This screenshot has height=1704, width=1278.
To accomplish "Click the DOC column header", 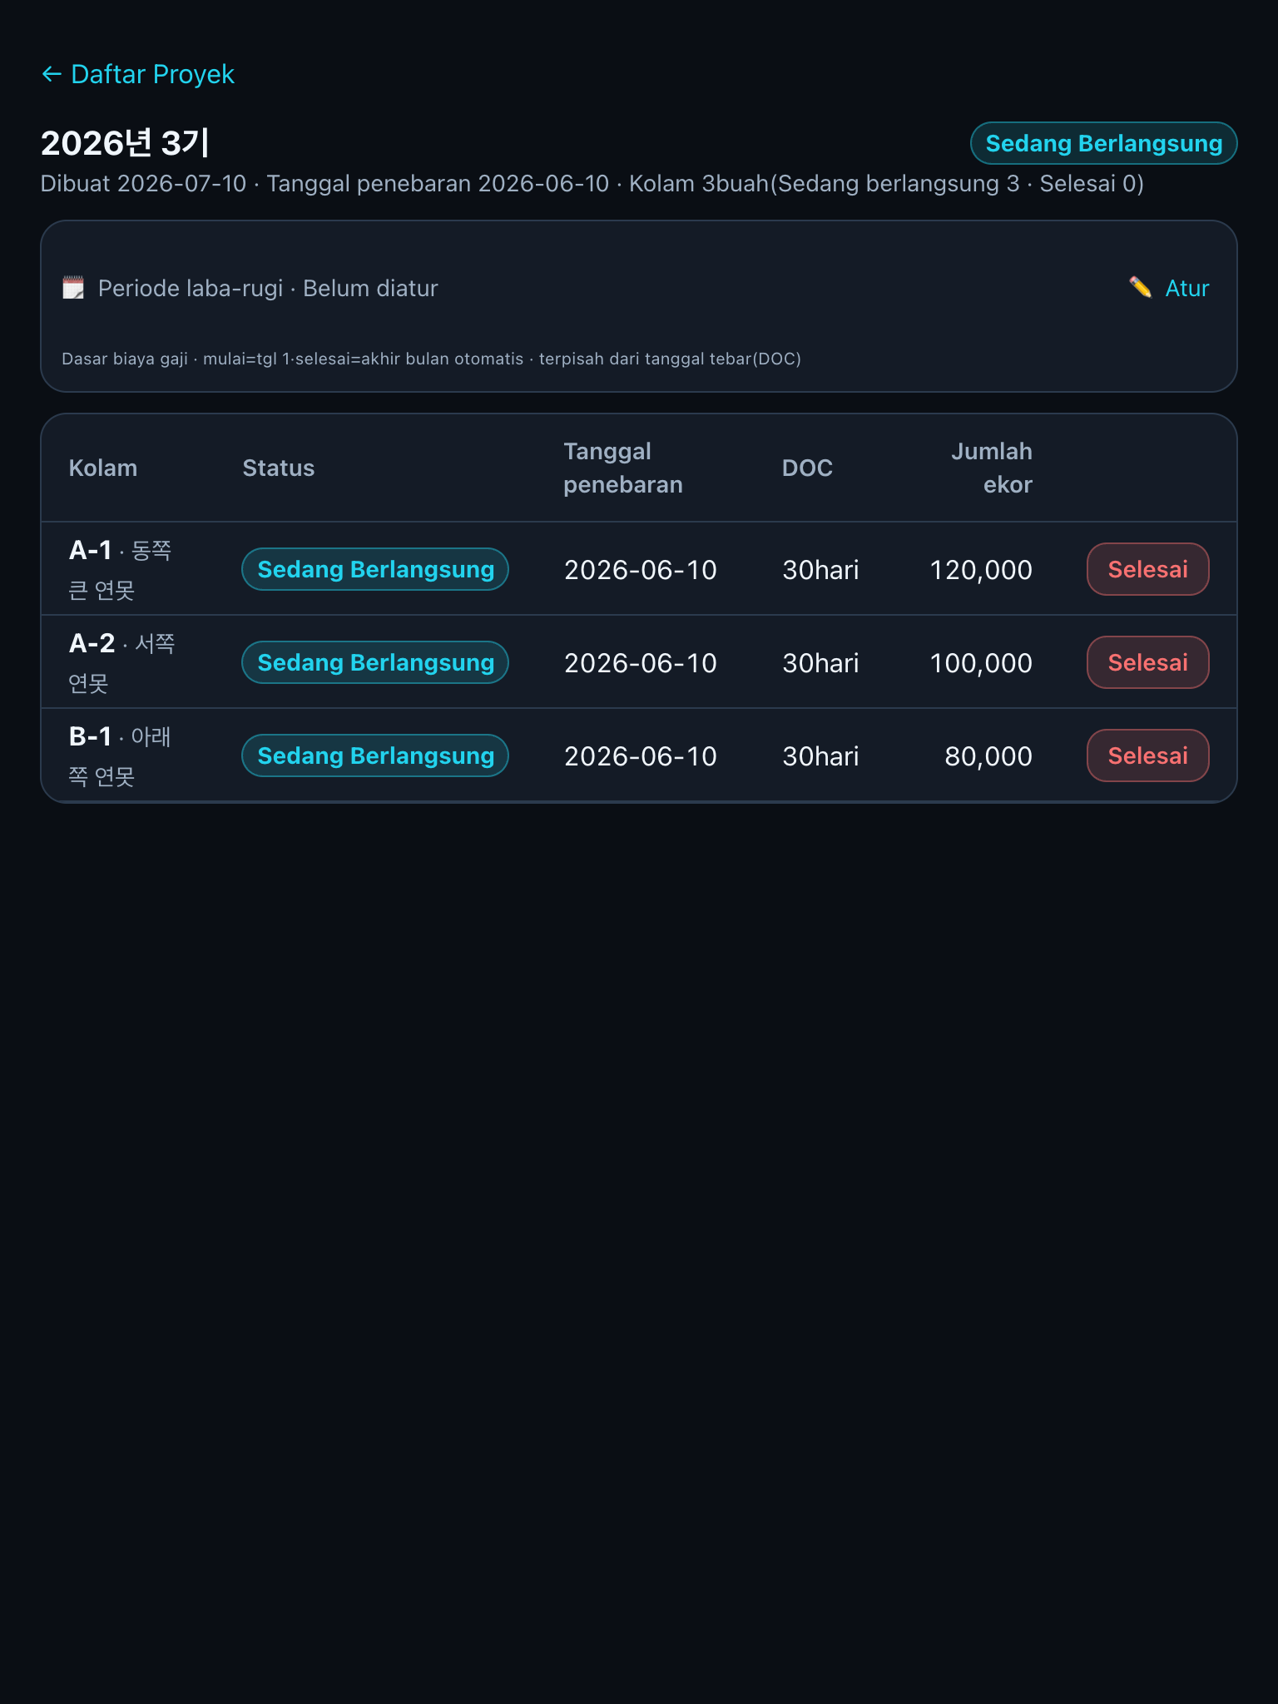I will point(807,468).
